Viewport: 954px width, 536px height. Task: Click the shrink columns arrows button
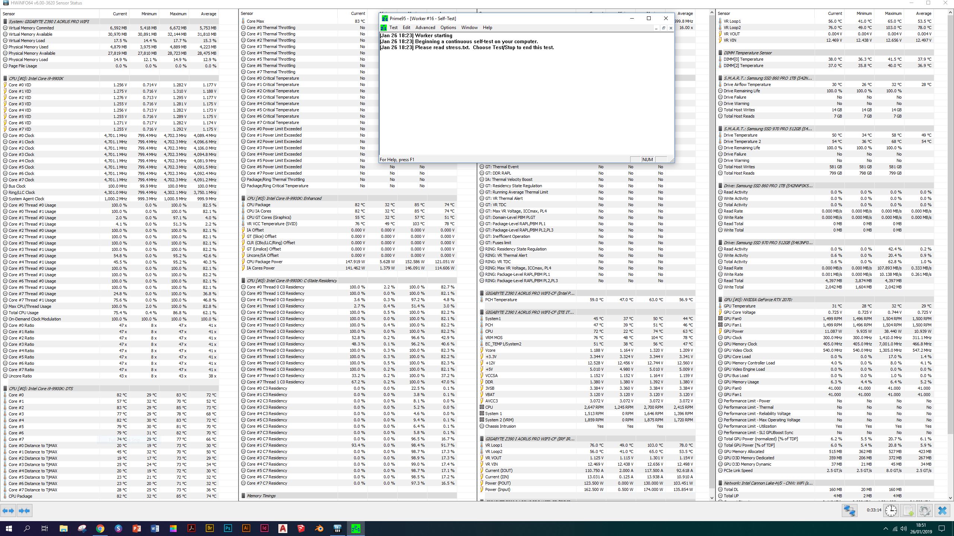pos(25,511)
